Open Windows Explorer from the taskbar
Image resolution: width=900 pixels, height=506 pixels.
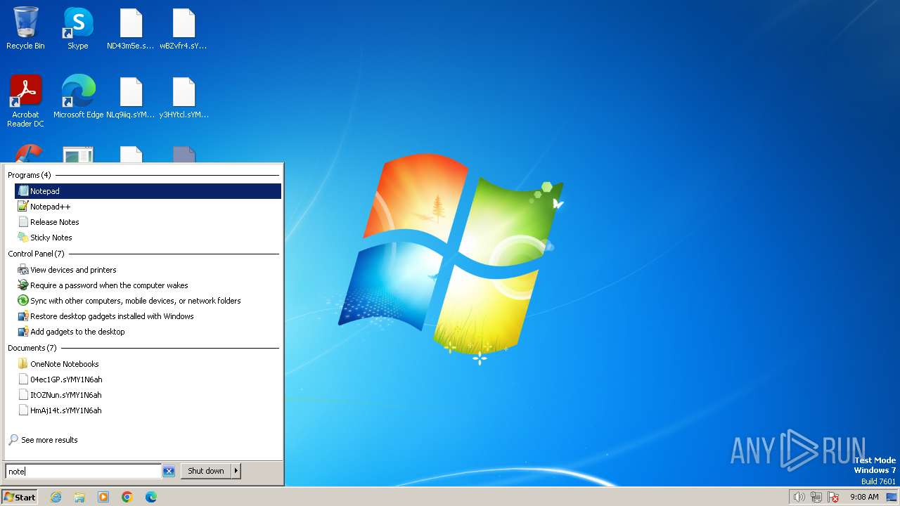[79, 497]
